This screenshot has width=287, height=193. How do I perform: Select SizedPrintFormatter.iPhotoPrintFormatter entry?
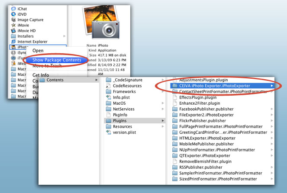(218, 179)
